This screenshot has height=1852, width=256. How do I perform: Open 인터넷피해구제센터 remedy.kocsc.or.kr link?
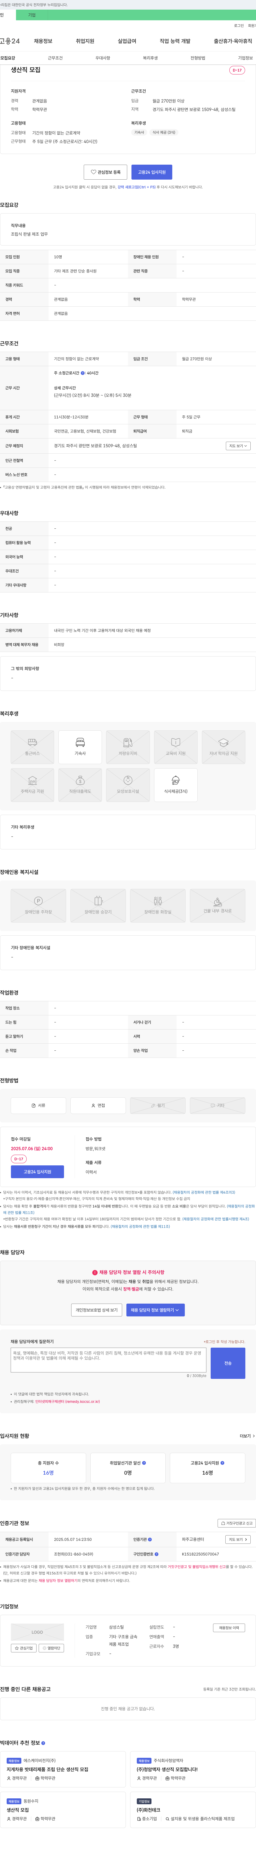[67, 1401]
